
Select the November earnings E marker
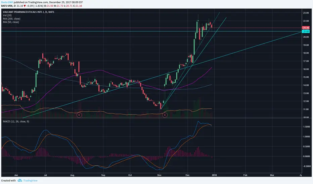pos(165,115)
